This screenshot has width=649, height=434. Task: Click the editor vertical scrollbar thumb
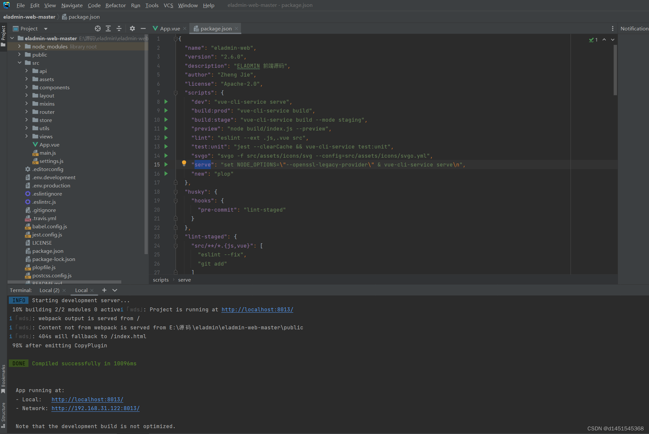(615, 70)
